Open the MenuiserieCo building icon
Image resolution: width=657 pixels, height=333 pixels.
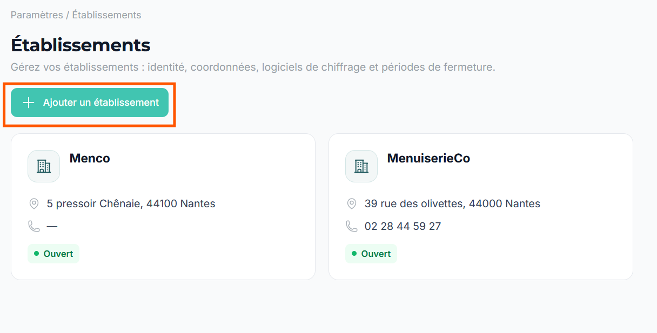pyautogui.click(x=361, y=166)
